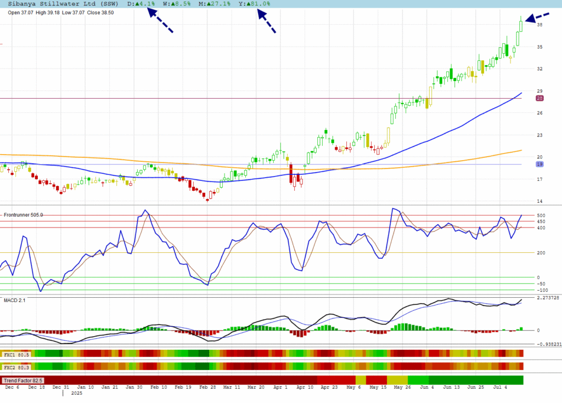
Task: Click the Frontrunner 500 level label
Action: 541,215
